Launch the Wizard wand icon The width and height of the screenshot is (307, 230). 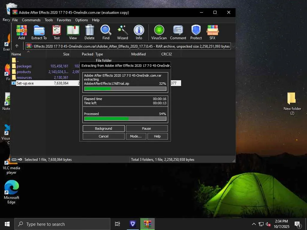coord(123,32)
